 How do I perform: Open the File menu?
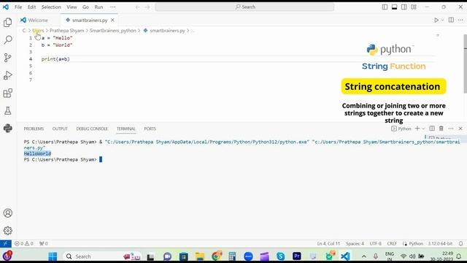[x=18, y=7]
